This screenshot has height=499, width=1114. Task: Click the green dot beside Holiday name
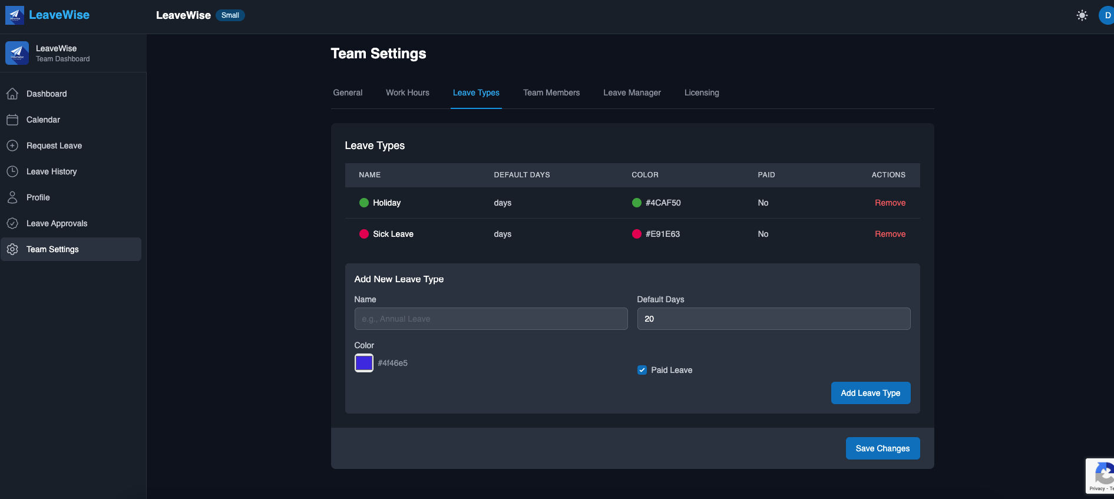(x=364, y=203)
